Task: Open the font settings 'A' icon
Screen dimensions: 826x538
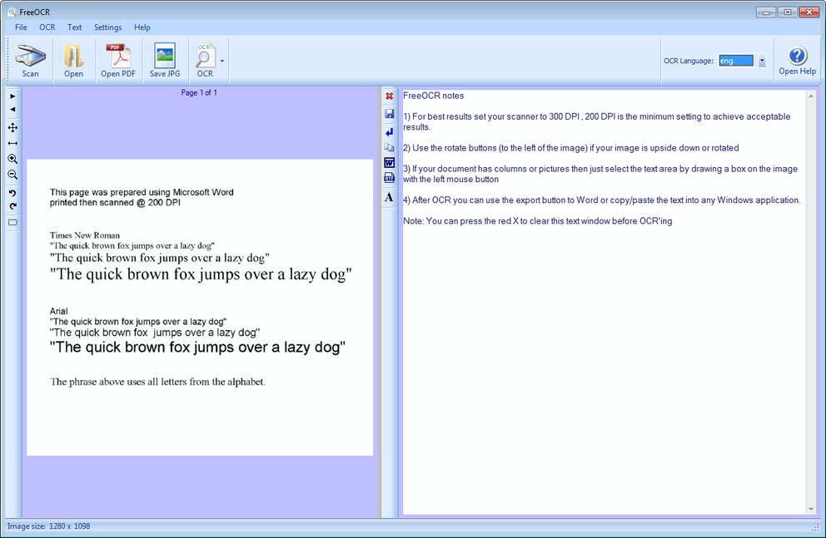Action: (x=389, y=197)
